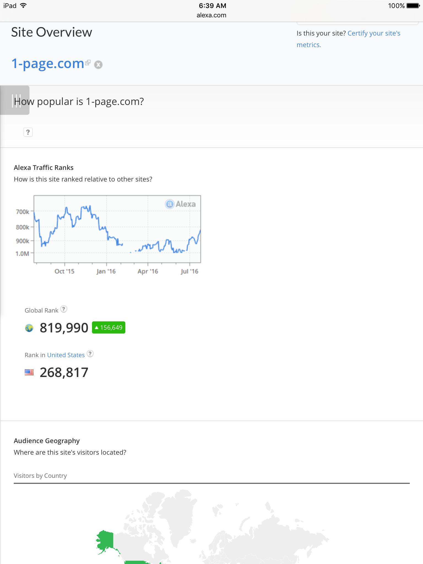The image size is (423, 564).
Task: Follow the United States country link
Action: coord(66,355)
